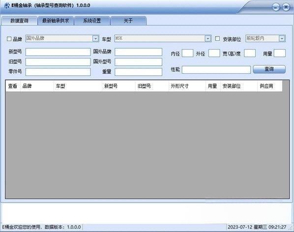This screenshot has width=294, height=232.
Task: Sort by the 旧型号 column header
Action: [152, 86]
